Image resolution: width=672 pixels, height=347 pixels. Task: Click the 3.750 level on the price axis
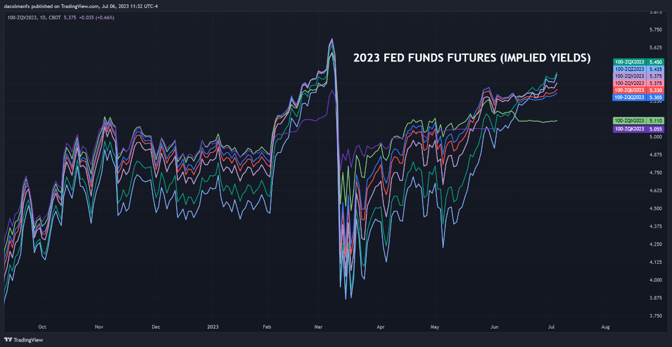pos(655,316)
